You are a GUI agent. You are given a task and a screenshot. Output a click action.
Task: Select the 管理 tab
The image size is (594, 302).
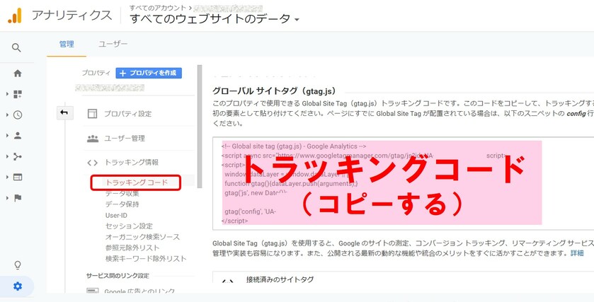(67, 44)
